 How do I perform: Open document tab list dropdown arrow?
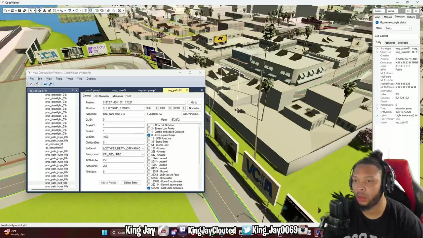[202, 90]
